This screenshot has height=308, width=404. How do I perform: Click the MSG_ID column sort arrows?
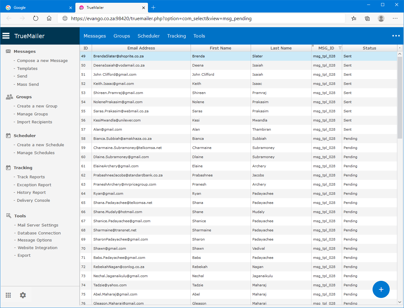(313, 46)
